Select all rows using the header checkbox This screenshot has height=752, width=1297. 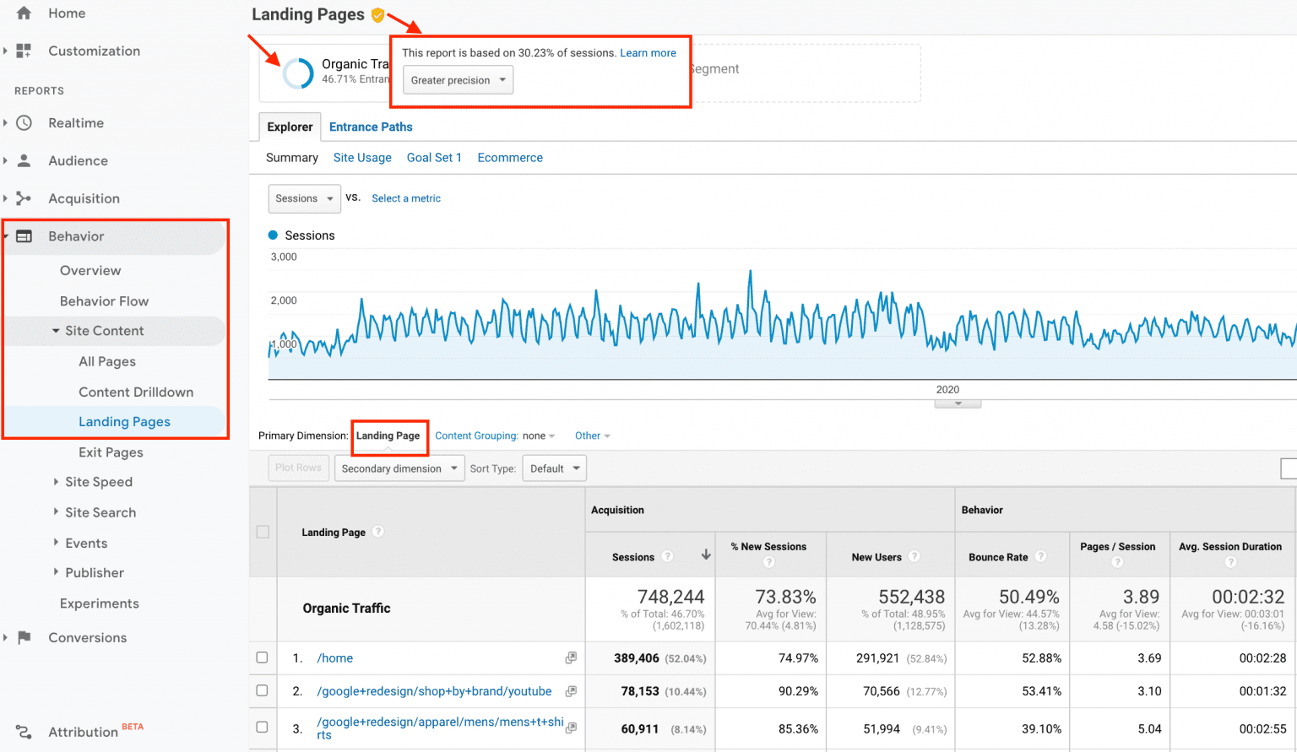(263, 533)
